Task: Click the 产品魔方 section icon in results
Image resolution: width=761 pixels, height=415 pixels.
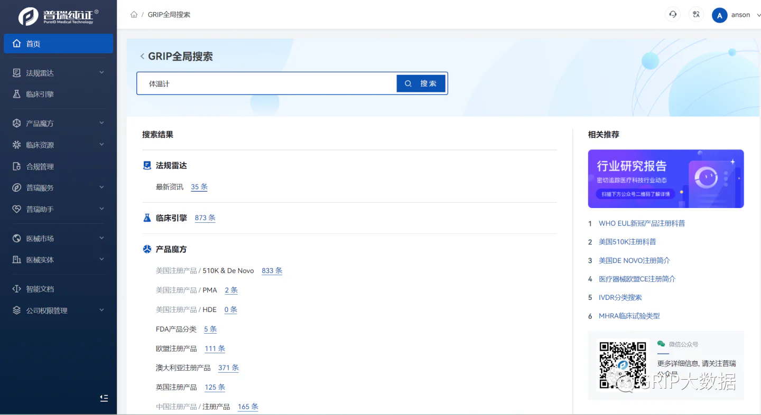Action: click(x=147, y=249)
